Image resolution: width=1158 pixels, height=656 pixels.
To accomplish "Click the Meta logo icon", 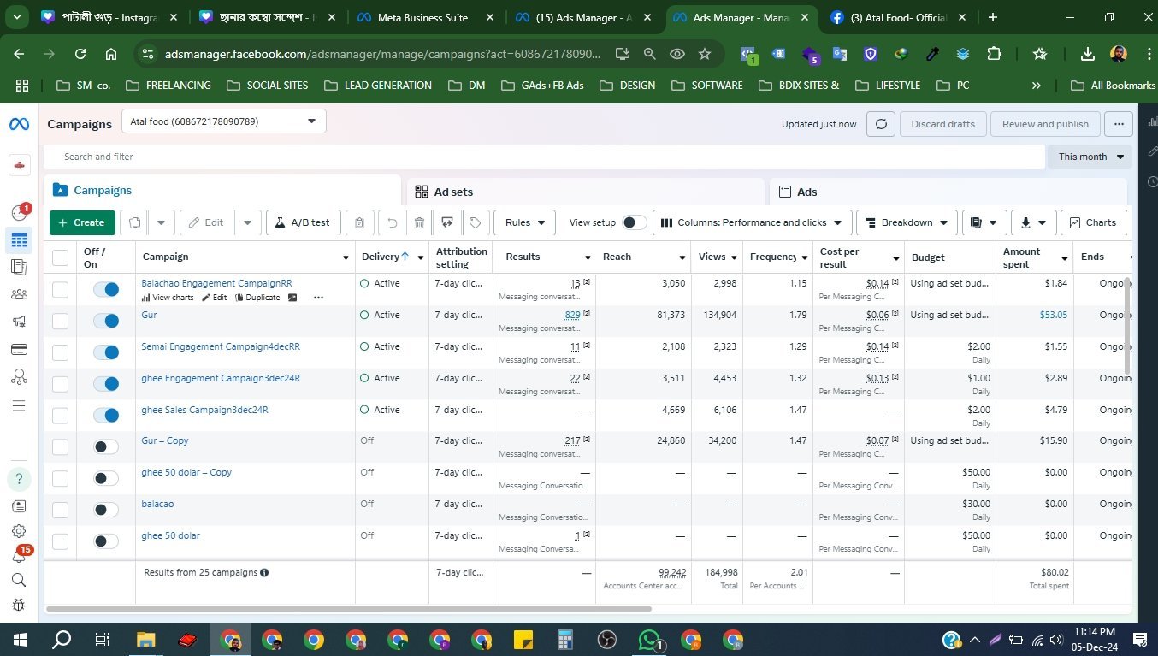I will coord(19,125).
